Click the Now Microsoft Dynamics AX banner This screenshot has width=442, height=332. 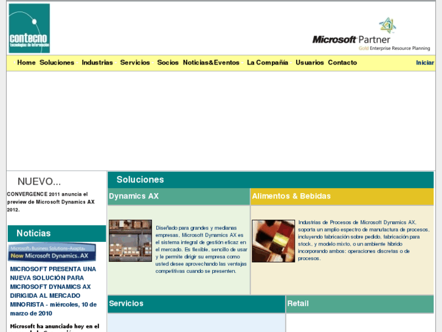click(52, 252)
